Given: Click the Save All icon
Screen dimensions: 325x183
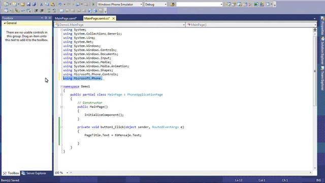Looking at the screenshot, I should coord(34,4).
